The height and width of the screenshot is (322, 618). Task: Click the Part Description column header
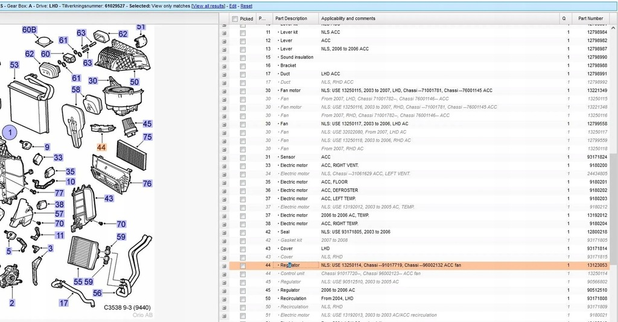click(x=291, y=19)
